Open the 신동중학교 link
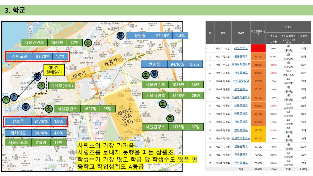The image size is (313, 176). pos(241,105)
